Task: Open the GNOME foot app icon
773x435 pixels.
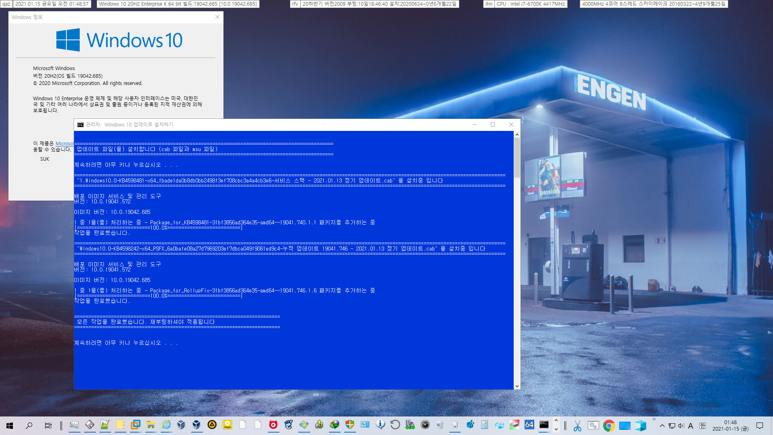Action: coord(289,425)
